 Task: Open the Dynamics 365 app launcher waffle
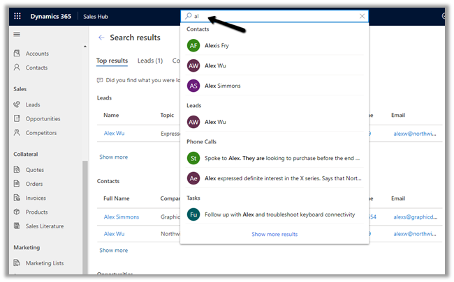pos(17,16)
